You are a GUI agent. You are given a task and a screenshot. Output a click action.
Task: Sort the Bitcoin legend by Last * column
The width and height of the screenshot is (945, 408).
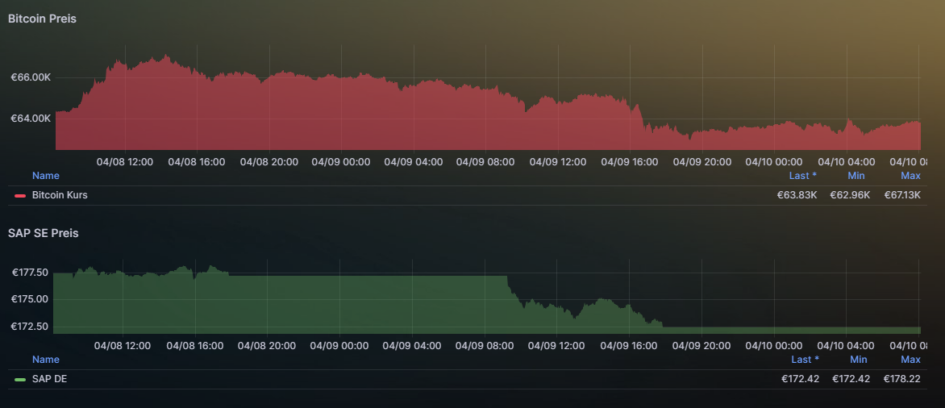802,176
